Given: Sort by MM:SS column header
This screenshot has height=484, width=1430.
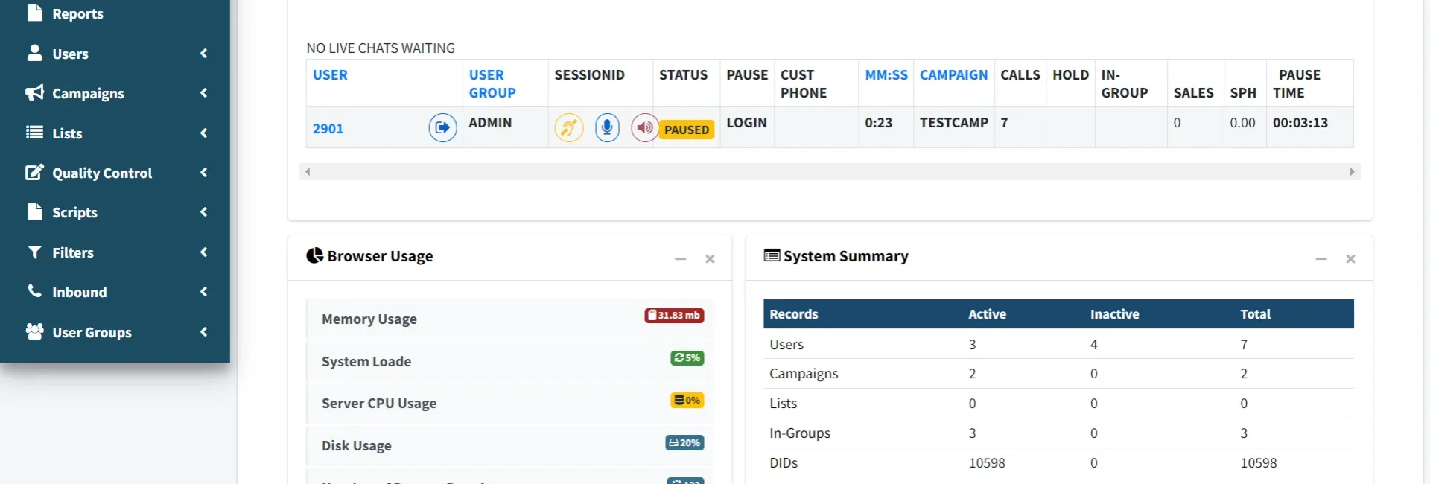Looking at the screenshot, I should click(x=886, y=75).
